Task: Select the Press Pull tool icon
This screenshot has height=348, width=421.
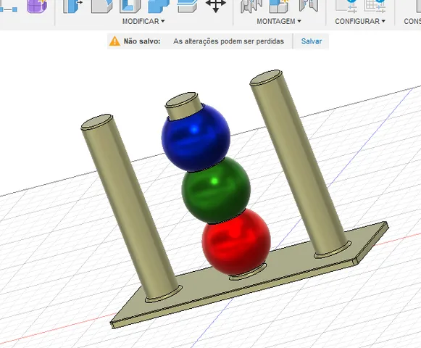Action: click(72, 6)
